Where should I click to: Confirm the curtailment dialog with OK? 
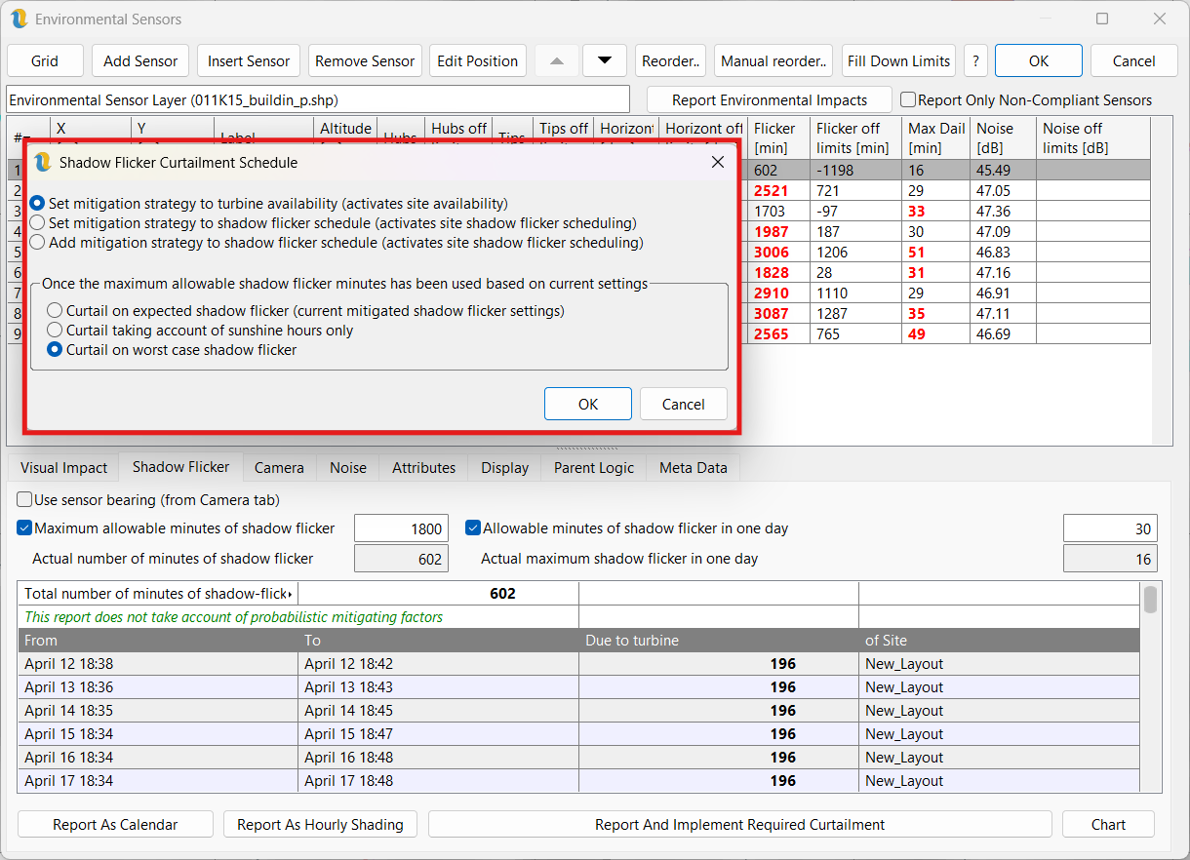587,404
